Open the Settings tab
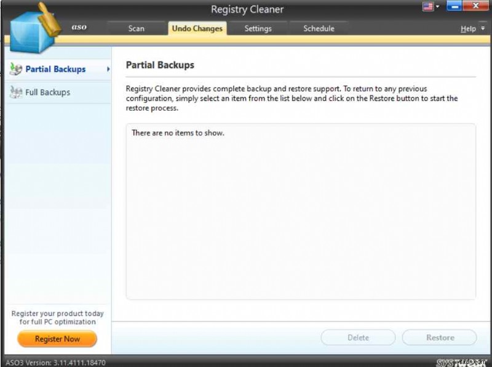This screenshot has width=492, height=367. 258,28
